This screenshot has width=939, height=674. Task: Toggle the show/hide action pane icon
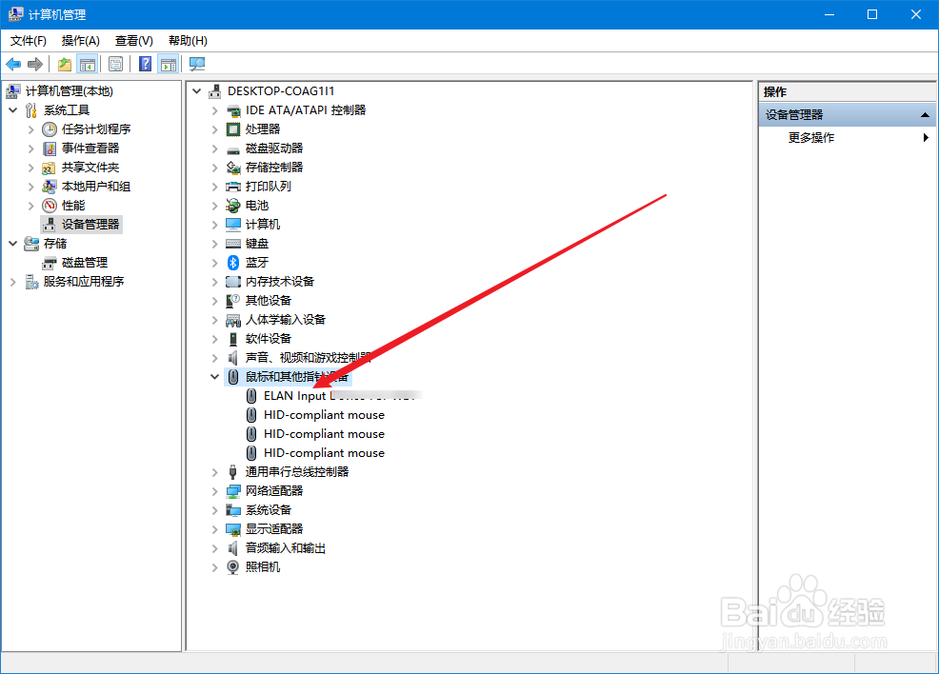click(169, 64)
